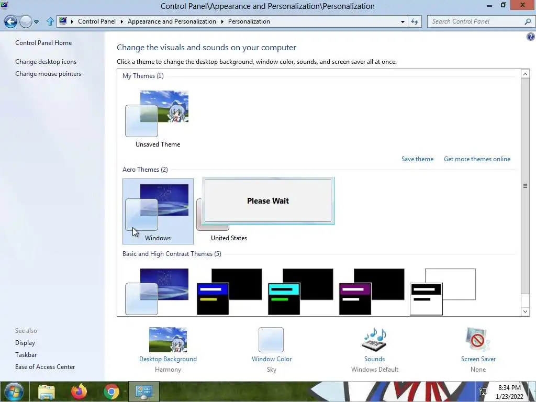Click Get more themes online link
The image size is (536, 402).
tap(477, 159)
